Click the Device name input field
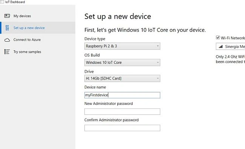The height and width of the screenshot is (149, 245). [x=122, y=95]
